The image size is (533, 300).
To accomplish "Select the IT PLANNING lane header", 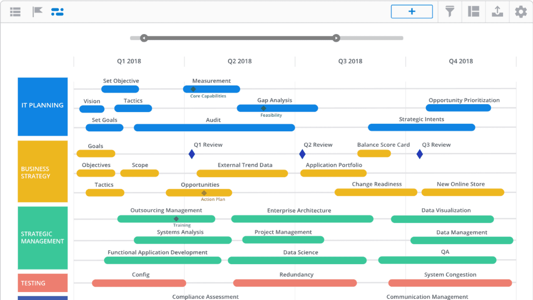I will [42, 107].
